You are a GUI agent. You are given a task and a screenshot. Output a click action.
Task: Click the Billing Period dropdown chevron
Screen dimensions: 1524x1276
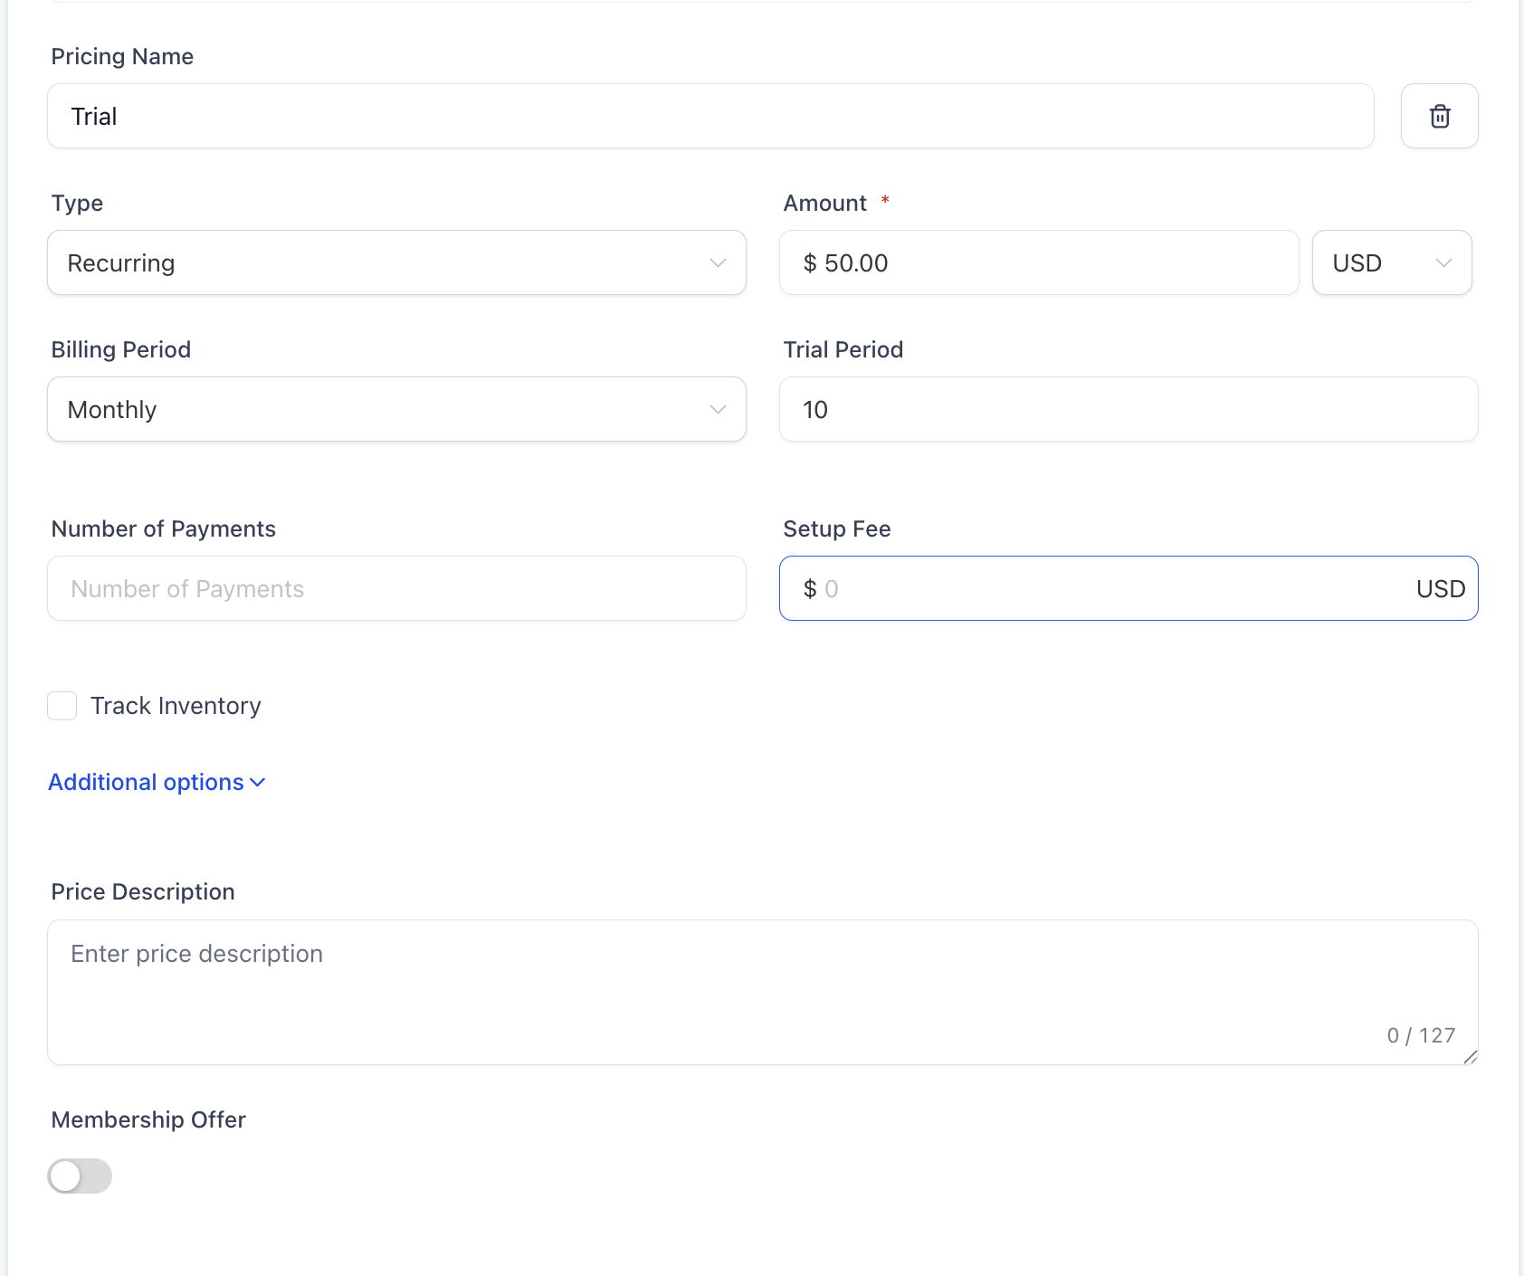[x=718, y=409]
